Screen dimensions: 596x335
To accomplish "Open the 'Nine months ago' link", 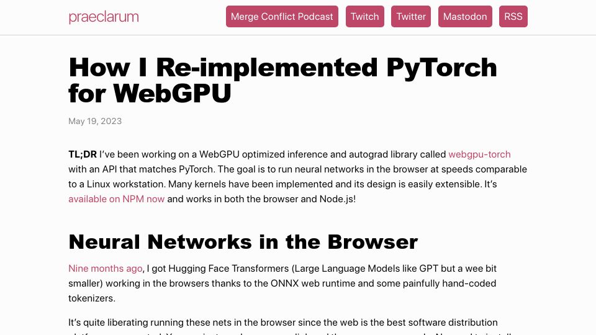I will click(x=106, y=269).
